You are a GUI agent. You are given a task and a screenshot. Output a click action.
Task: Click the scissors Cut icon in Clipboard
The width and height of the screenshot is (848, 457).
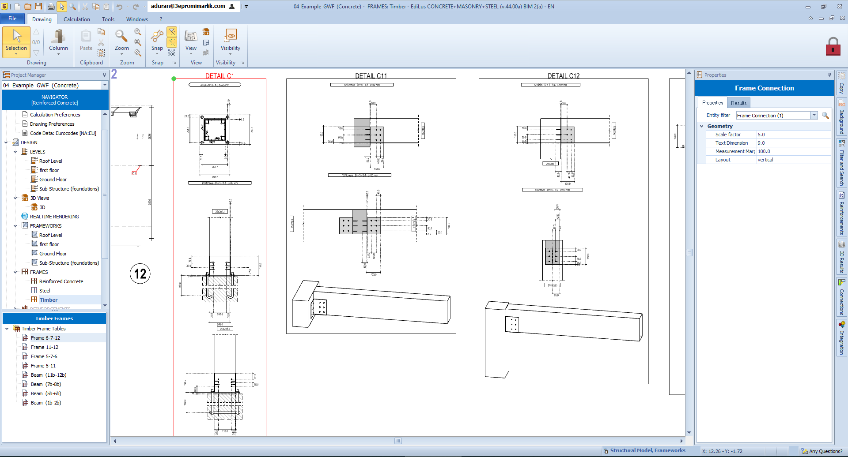point(101,42)
